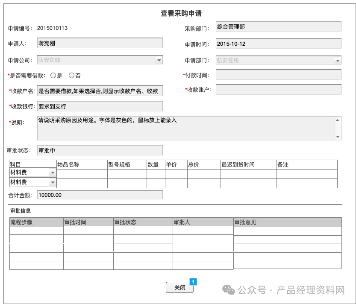This screenshot has width=356, height=304.
Task: Click the 申请人 field showing 蒋宪刚
Action: point(100,43)
